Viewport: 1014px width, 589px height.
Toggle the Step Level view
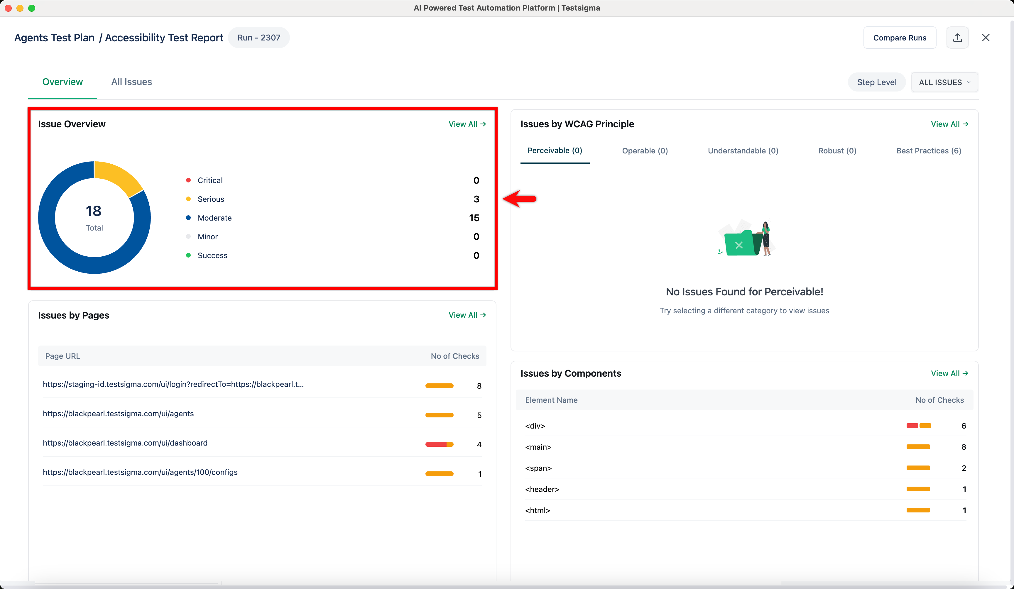(876, 82)
